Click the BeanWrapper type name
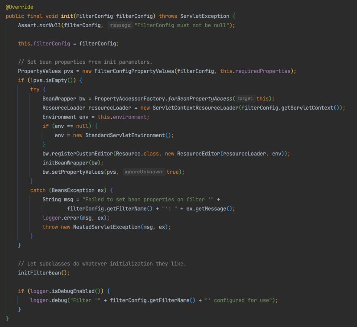357x327 pixels. (59, 98)
